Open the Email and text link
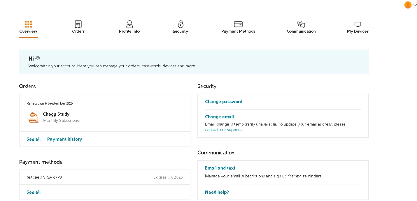This screenshot has height=201, width=417. pyautogui.click(x=220, y=168)
